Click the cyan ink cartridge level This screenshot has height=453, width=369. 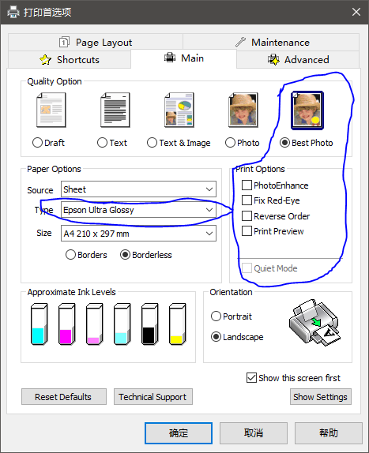pos(39,324)
